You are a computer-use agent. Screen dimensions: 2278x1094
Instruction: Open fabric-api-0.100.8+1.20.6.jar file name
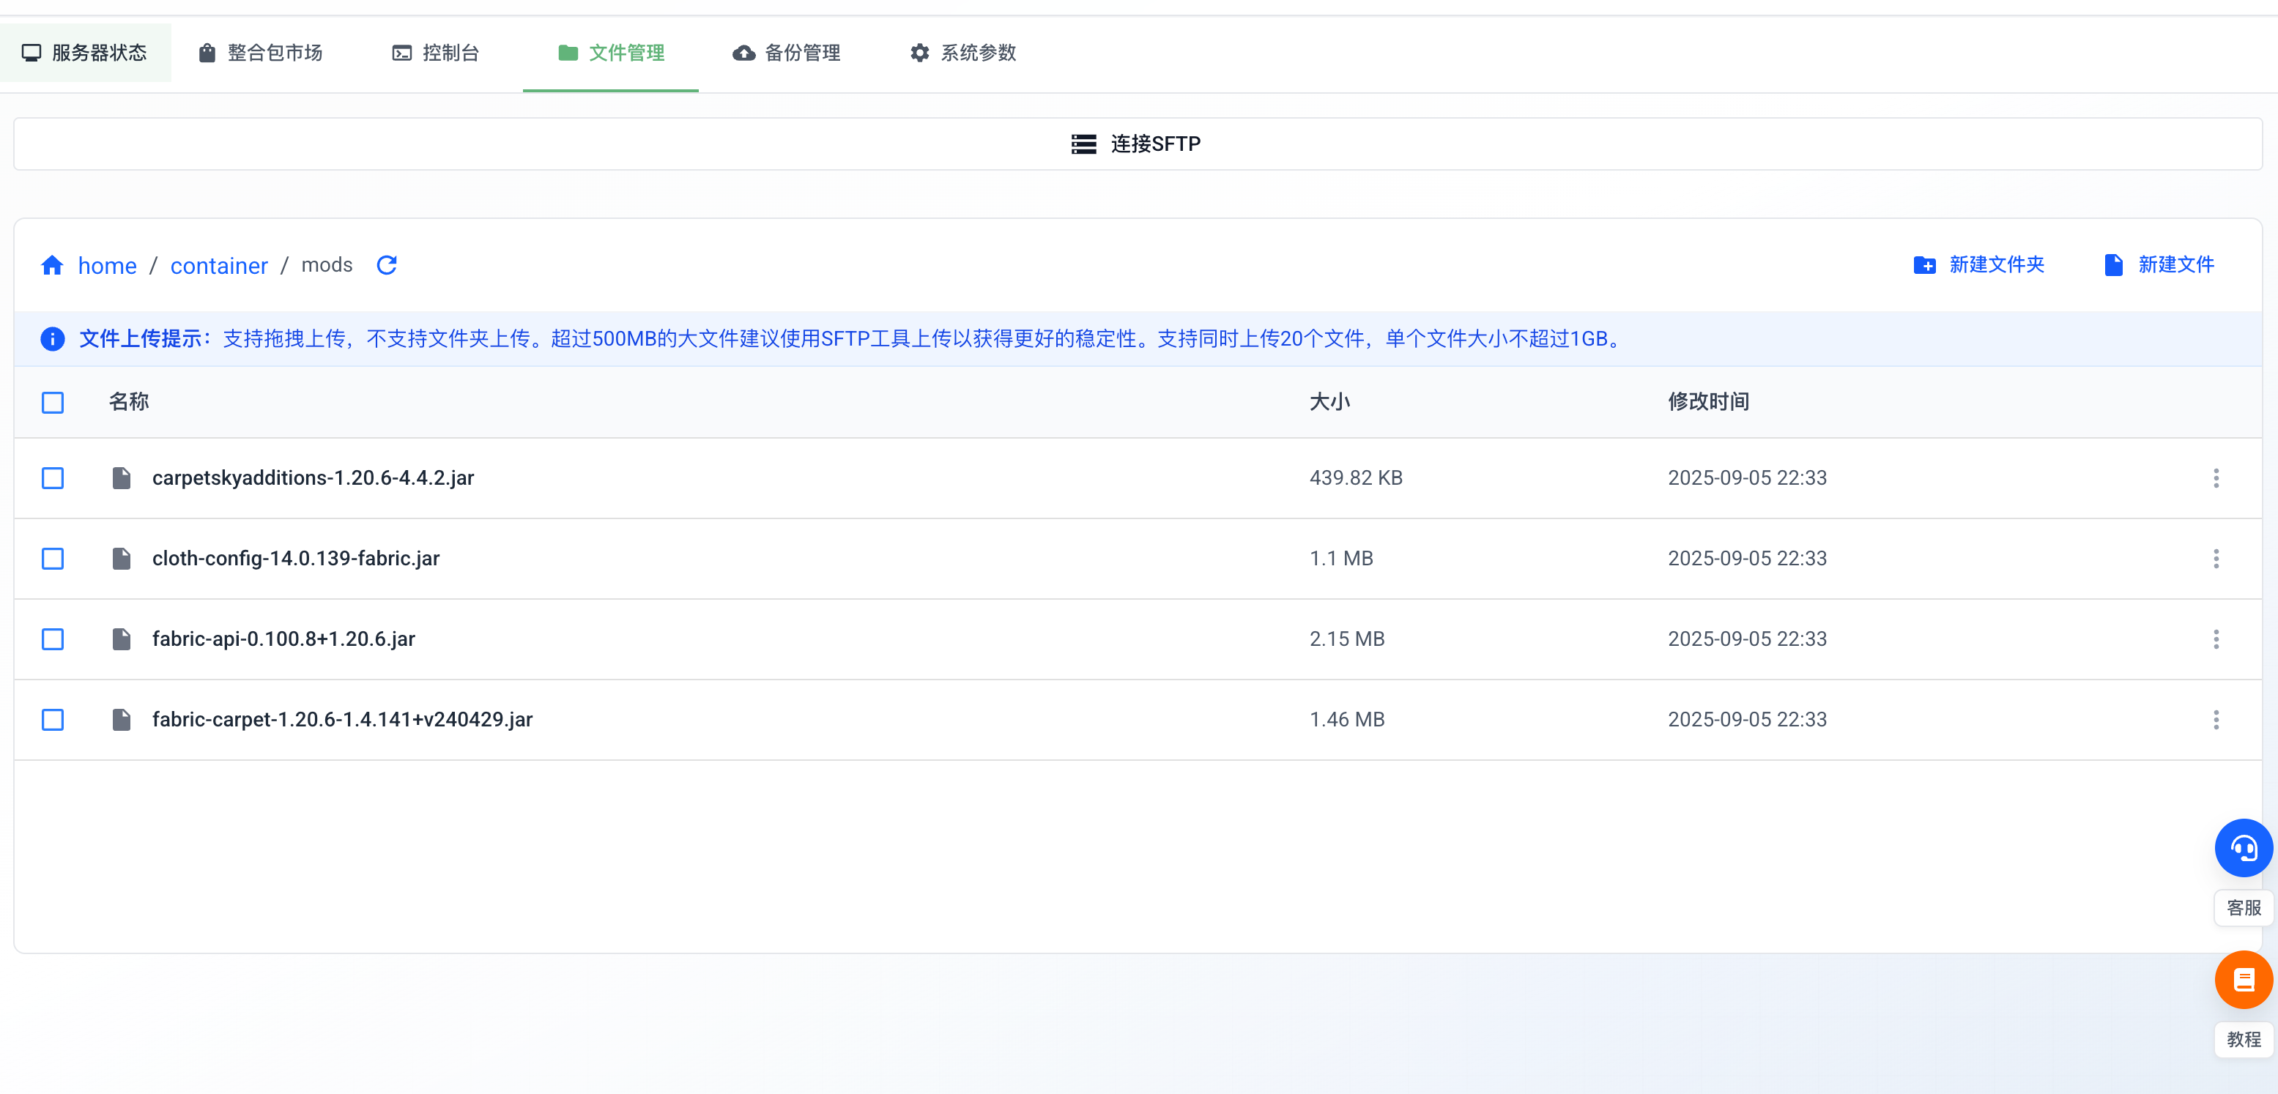pyautogui.click(x=283, y=639)
